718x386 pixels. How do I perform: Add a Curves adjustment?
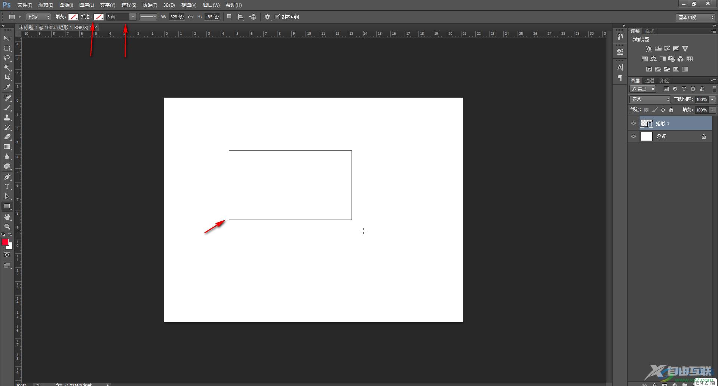tap(667, 49)
